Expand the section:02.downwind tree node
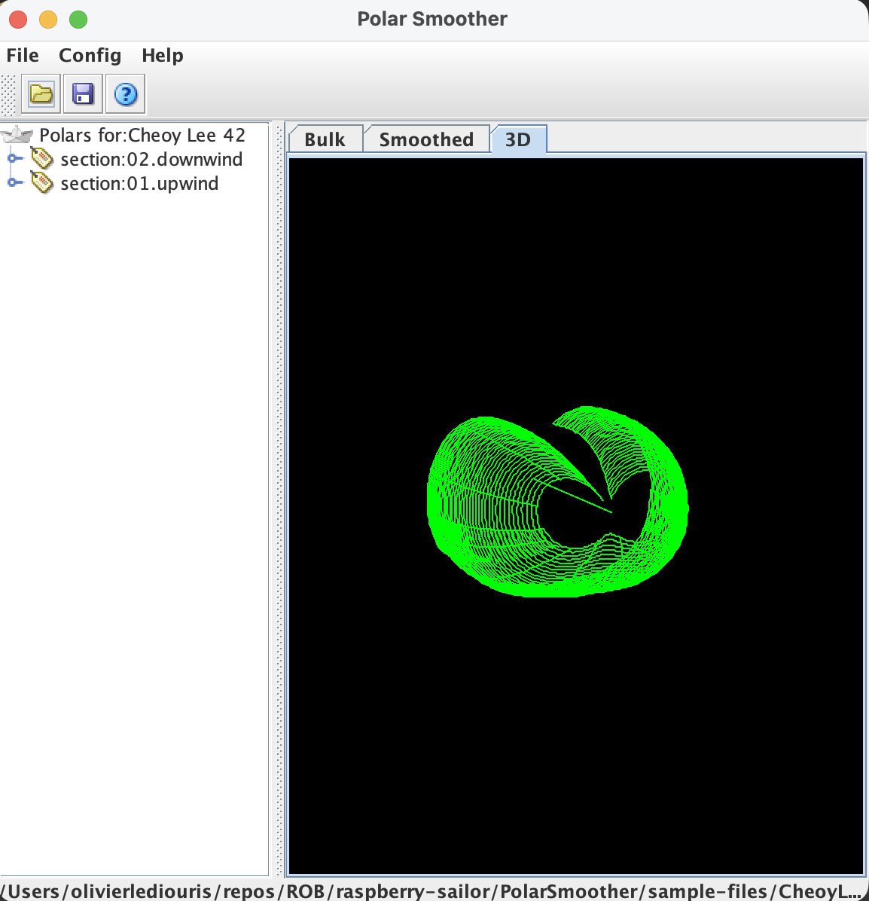Image resolution: width=869 pixels, height=901 pixels. click(13, 159)
